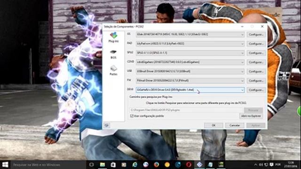Open the yellow circle app on taskbar

pyautogui.click(x=167, y=165)
